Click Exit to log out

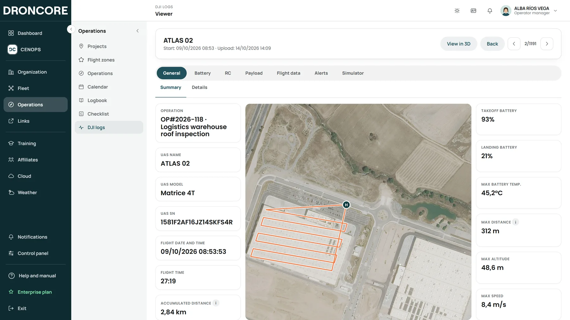pos(35,308)
